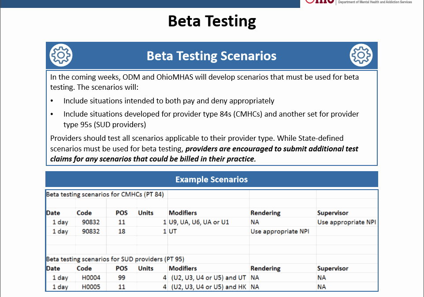Viewport: 424px width, 297px height.
Task: Click the Modifiers column header in the CMHC table
Action: pyautogui.click(x=183, y=213)
